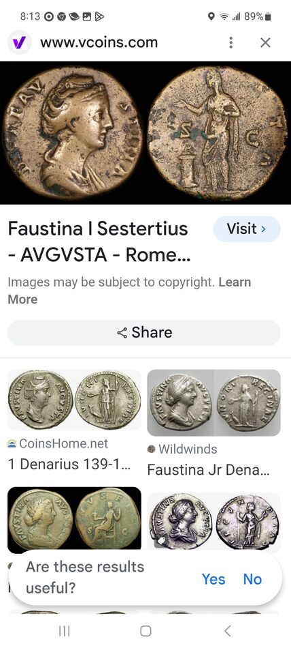Answer Yes to results useful prompt
Image resolution: width=291 pixels, height=648 pixels.
pos(213,579)
